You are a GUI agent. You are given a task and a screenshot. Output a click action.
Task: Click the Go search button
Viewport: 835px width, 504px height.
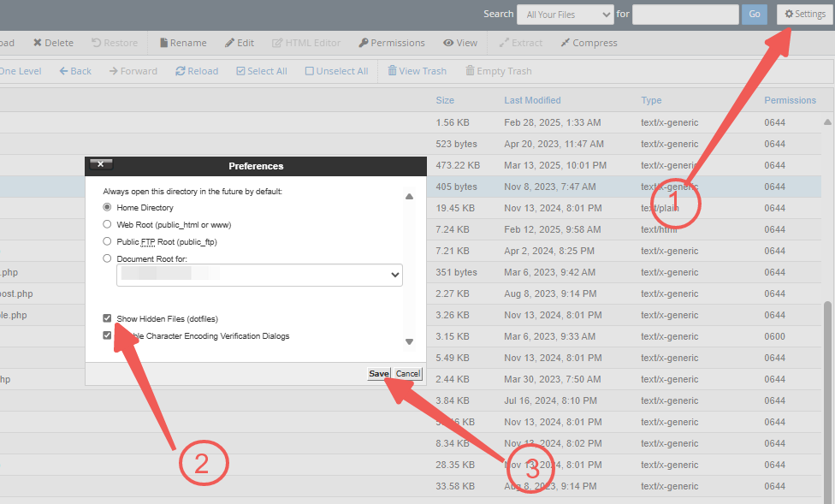pyautogui.click(x=754, y=15)
